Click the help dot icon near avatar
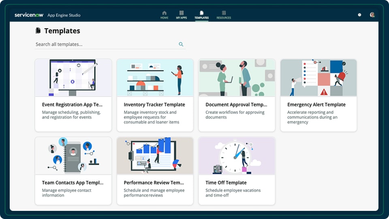The image size is (389, 219). [x=359, y=15]
